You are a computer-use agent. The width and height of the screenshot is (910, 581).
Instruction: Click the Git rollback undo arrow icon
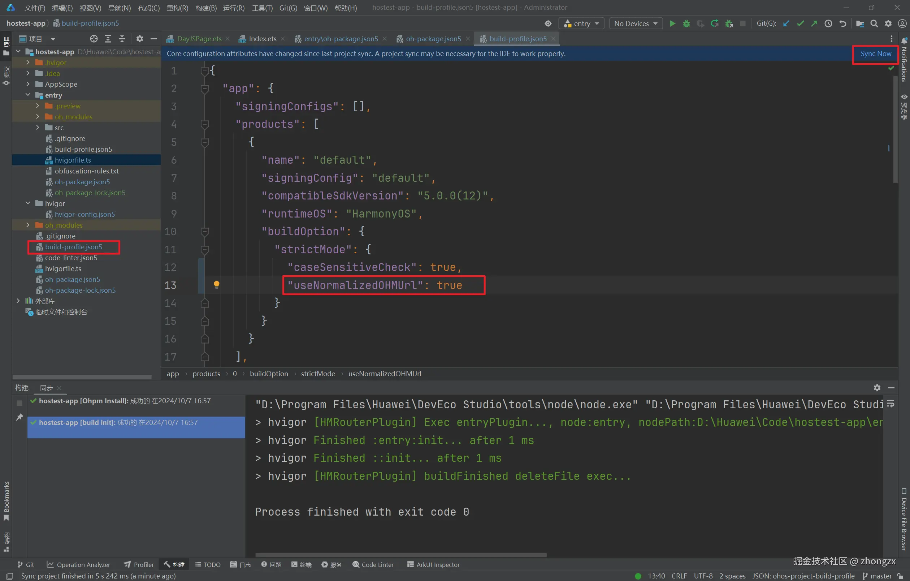pos(843,23)
